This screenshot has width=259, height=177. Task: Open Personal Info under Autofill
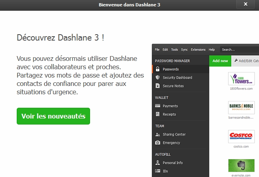tap(181, 163)
